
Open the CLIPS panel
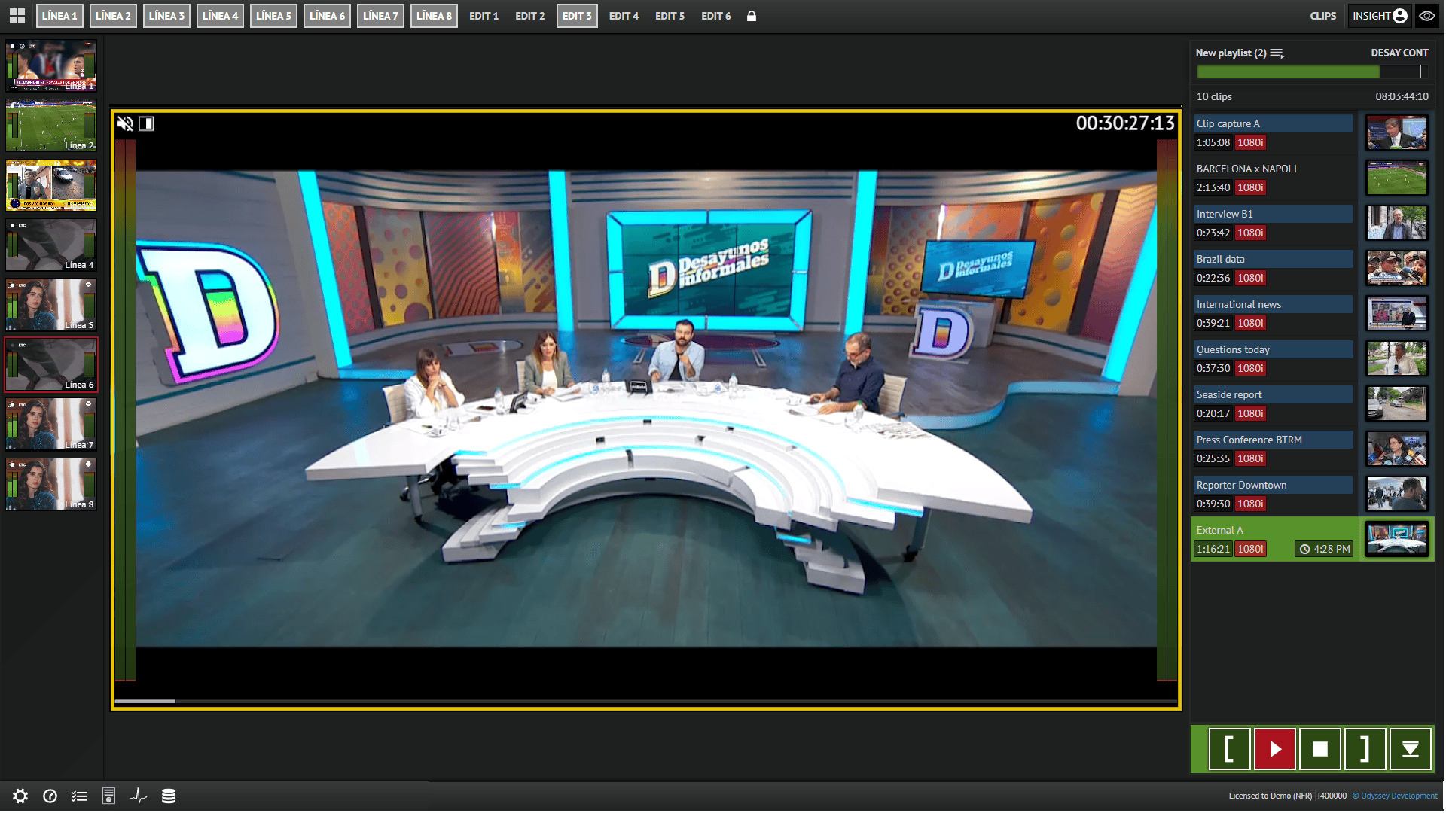click(x=1322, y=16)
